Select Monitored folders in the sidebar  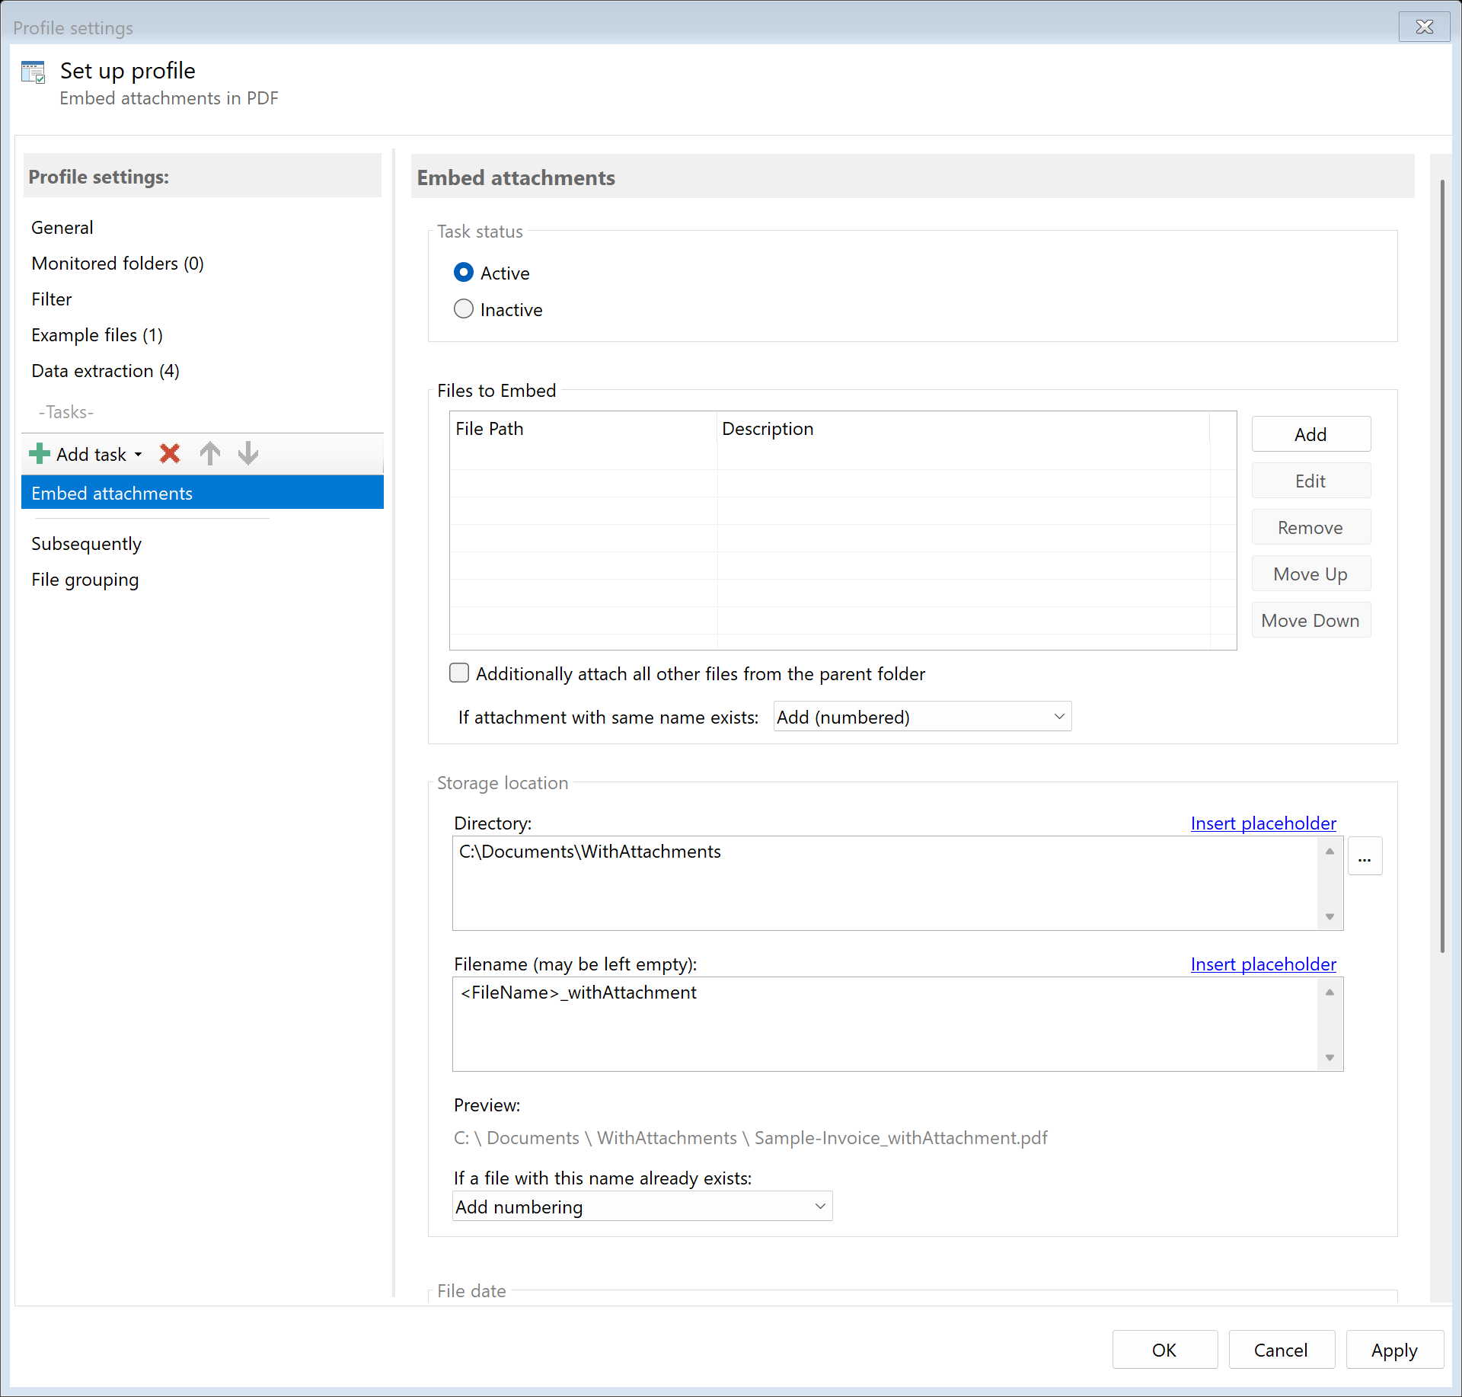click(x=117, y=263)
